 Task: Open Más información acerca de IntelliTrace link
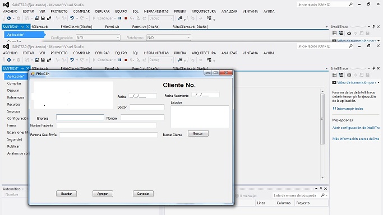356,139
